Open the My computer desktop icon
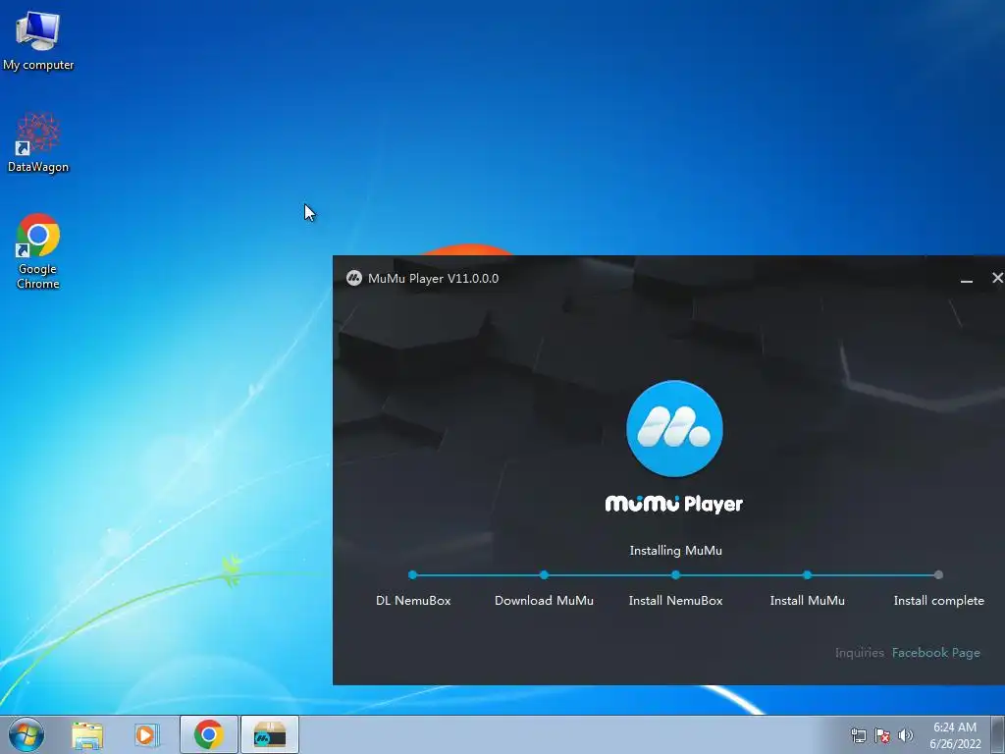The width and height of the screenshot is (1005, 754). tap(38, 40)
